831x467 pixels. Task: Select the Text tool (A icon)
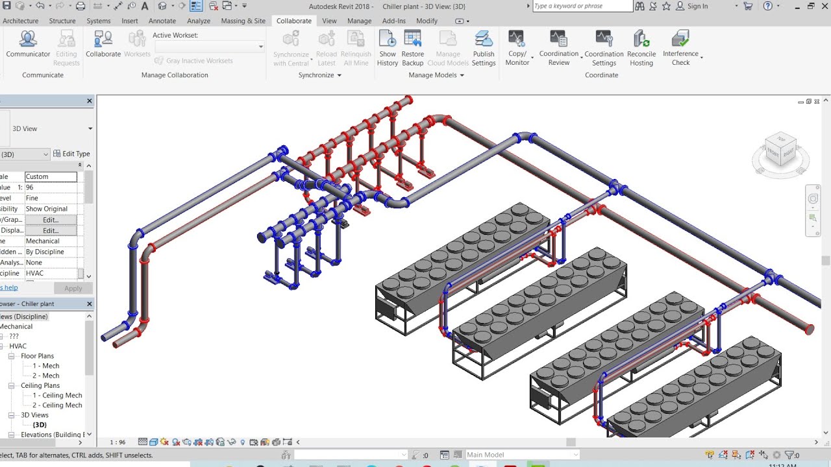144,6
